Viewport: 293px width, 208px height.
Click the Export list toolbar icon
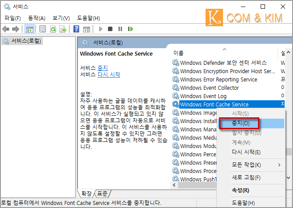pos(63,29)
